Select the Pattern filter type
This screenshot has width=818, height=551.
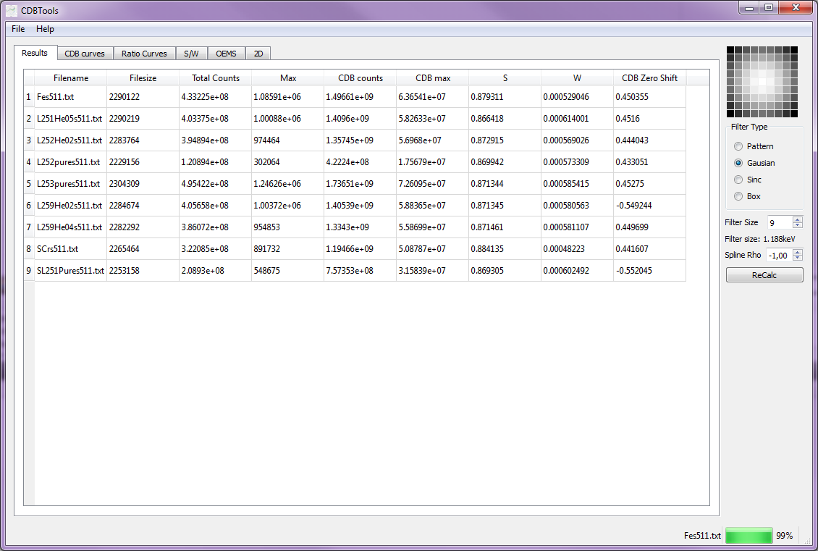754,146
